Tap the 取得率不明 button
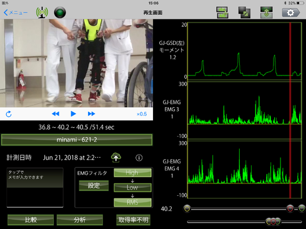Viewport: 306px width, 229px height. point(133,220)
